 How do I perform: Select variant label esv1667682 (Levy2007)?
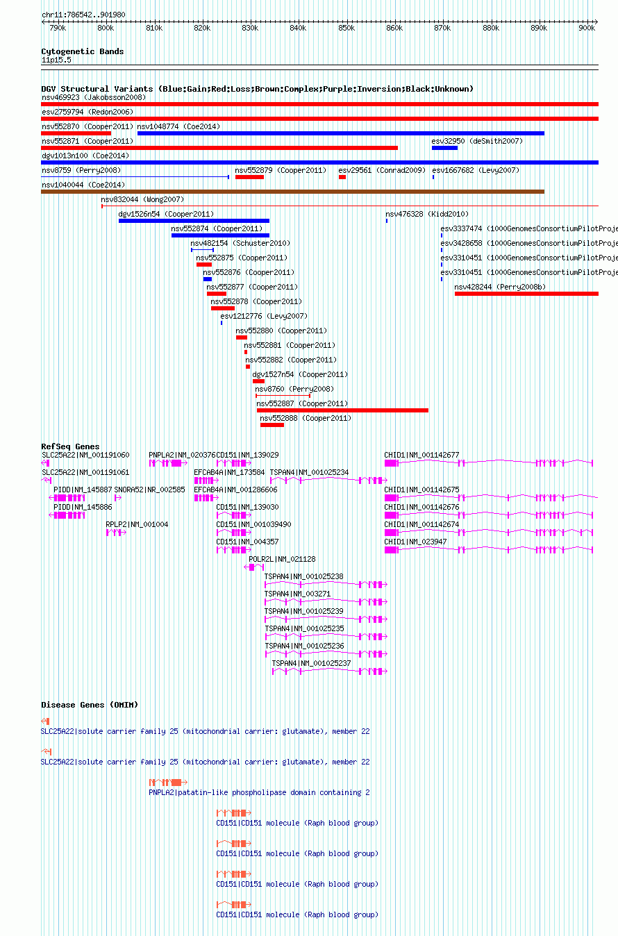click(x=476, y=170)
